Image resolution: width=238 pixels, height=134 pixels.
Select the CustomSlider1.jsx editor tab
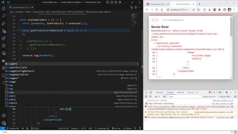click(x=21, y=7)
